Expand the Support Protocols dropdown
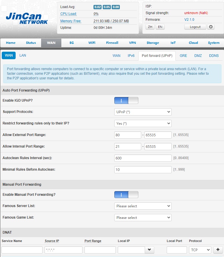 point(143,112)
